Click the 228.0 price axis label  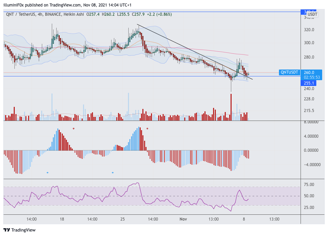(x=309, y=99)
